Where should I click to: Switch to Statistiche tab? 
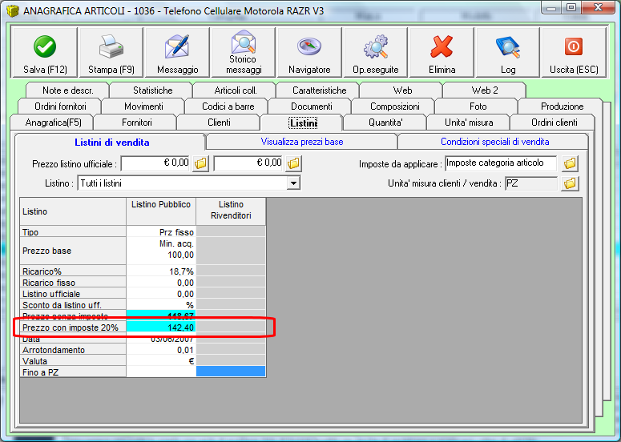point(152,90)
